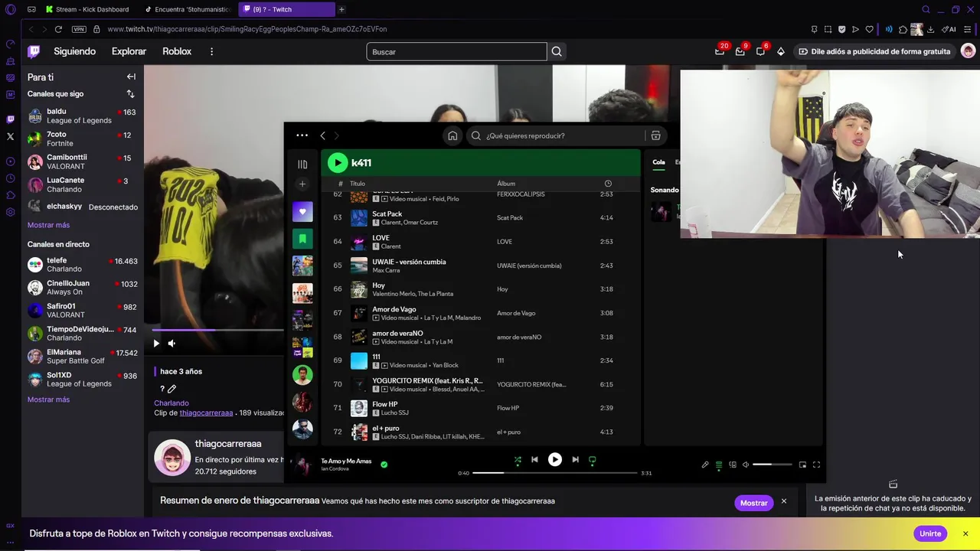The image size is (980, 551).
Task: Skip to next Spotify track
Action: (575, 460)
